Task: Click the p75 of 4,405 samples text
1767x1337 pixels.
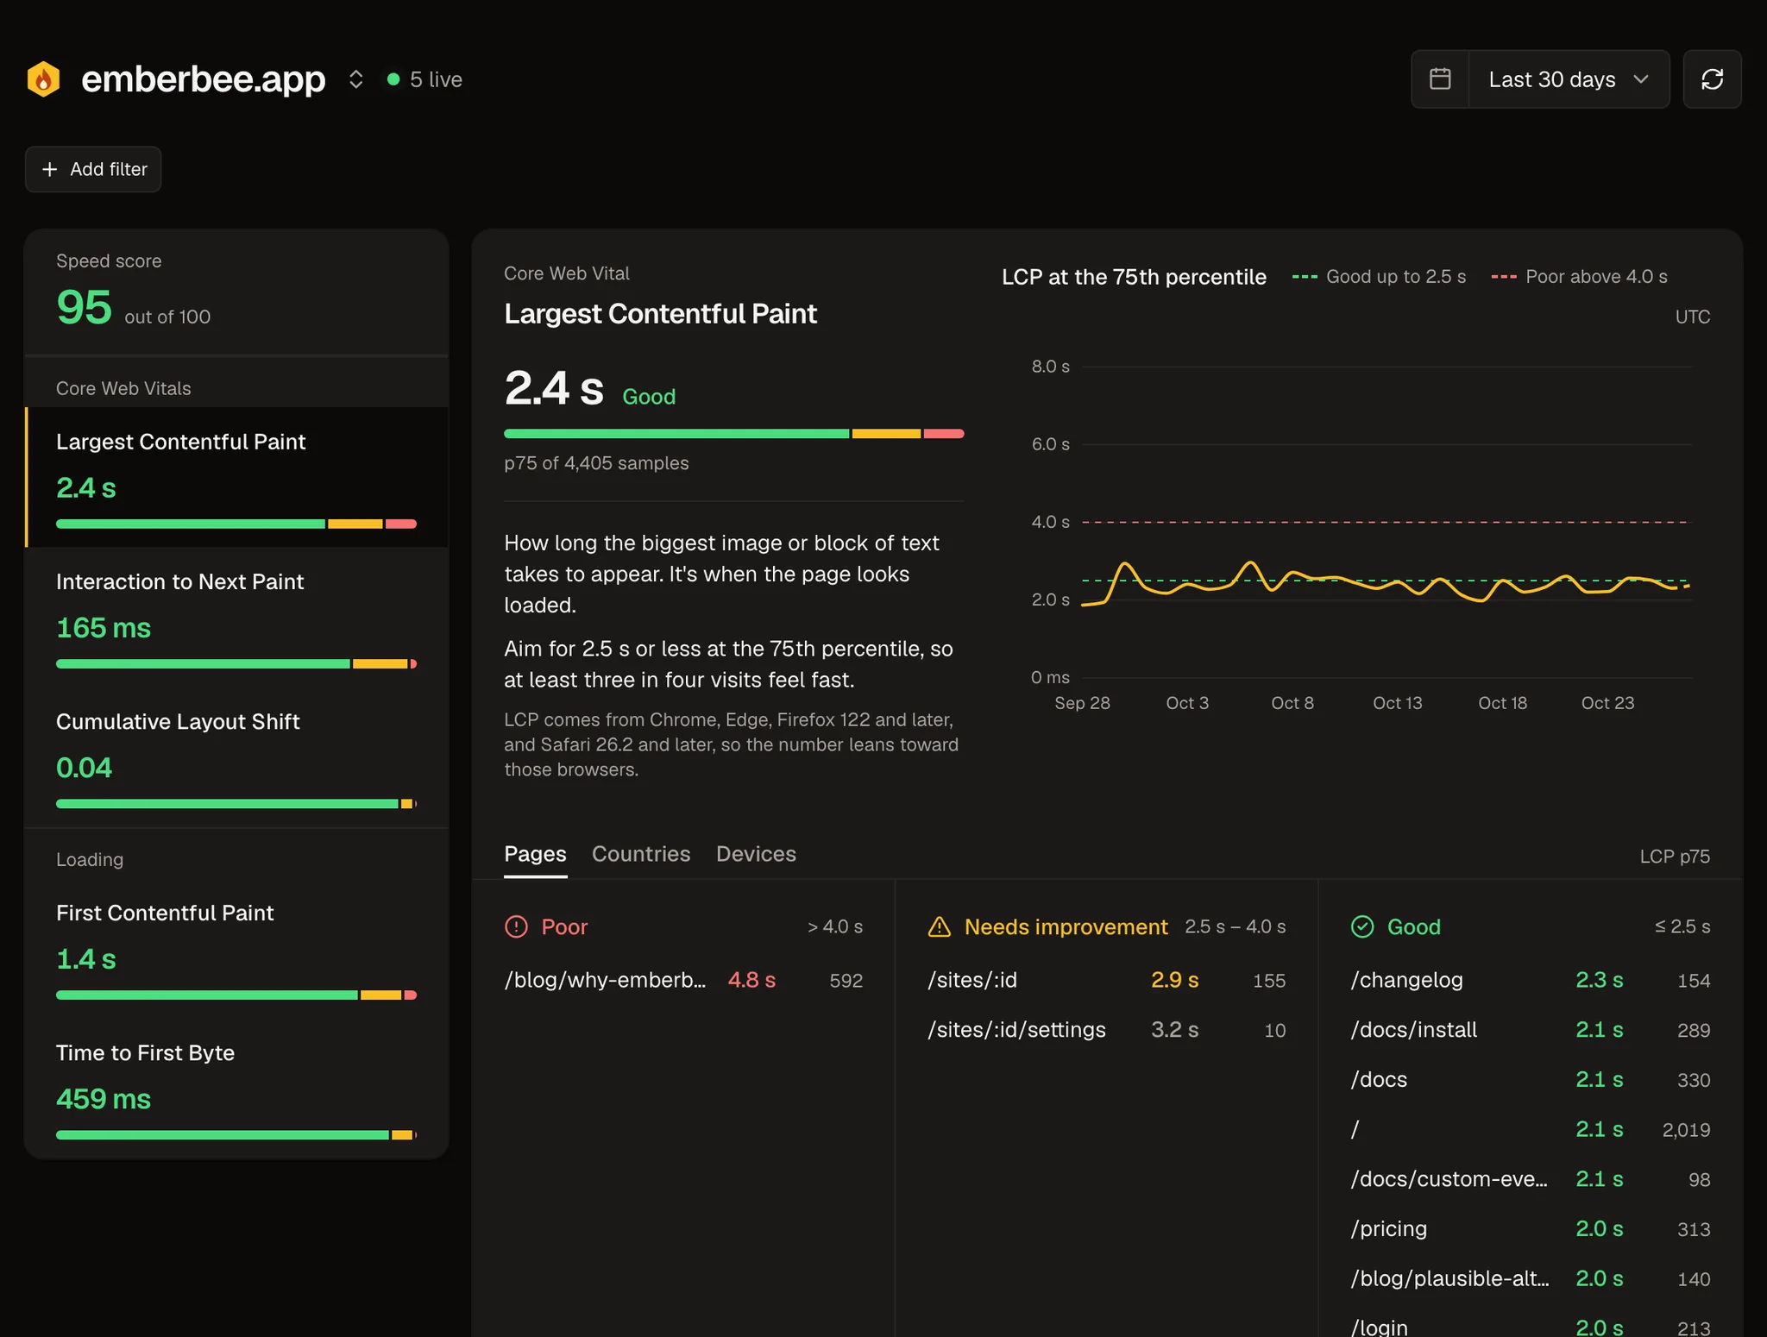Action: coord(596,463)
